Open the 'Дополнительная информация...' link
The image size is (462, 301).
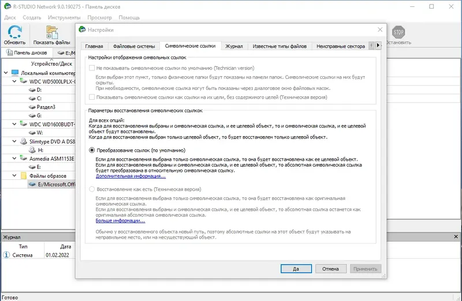pyautogui.click(x=131, y=176)
